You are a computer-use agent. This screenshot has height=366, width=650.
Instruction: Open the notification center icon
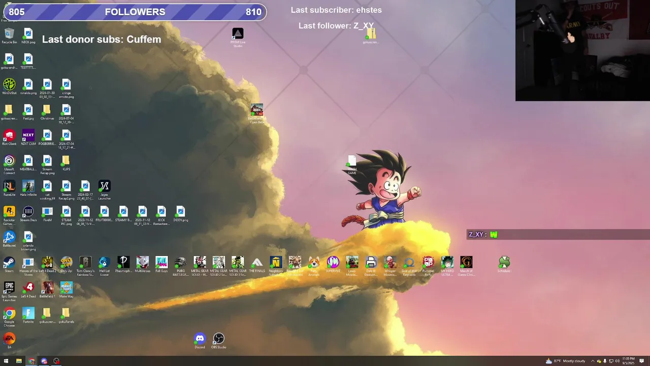(x=642, y=361)
